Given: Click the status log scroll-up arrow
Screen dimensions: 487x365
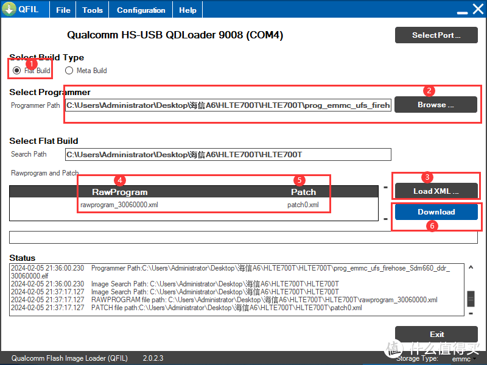Looking at the screenshot, I should coord(471,268).
